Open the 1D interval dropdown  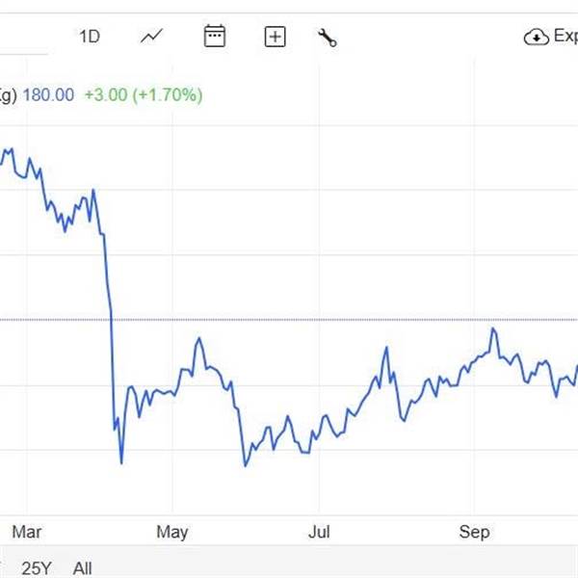click(90, 37)
